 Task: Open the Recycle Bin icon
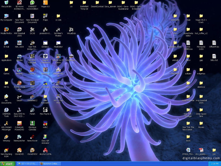click(6, 3)
